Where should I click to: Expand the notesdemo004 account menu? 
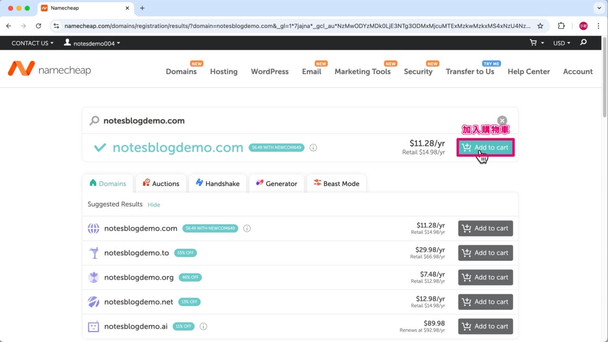click(92, 43)
